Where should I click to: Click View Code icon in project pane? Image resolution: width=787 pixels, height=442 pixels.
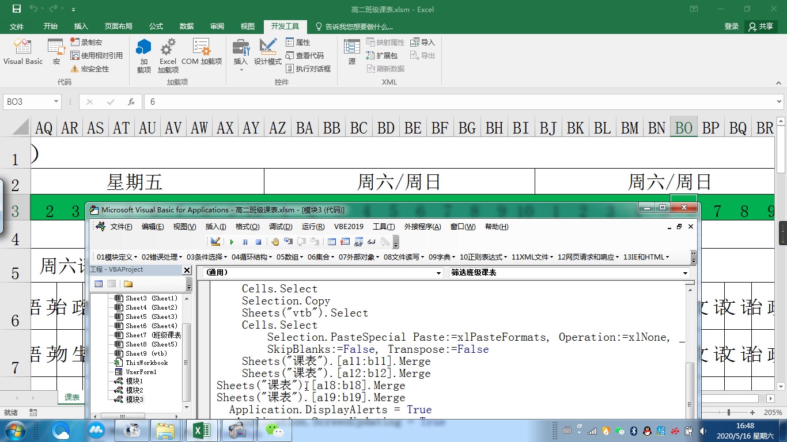99,284
